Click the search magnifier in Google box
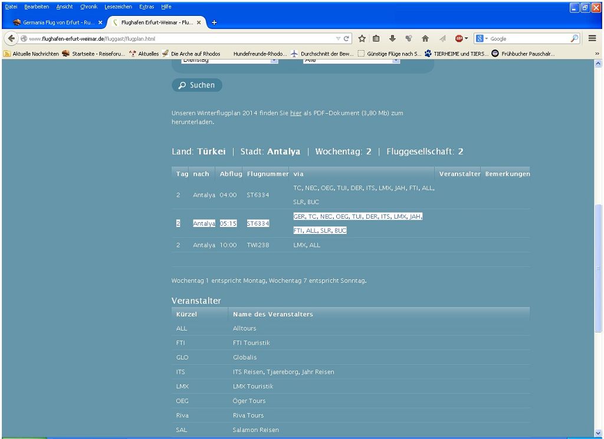Screen dimensions: 604x439 [574, 38]
